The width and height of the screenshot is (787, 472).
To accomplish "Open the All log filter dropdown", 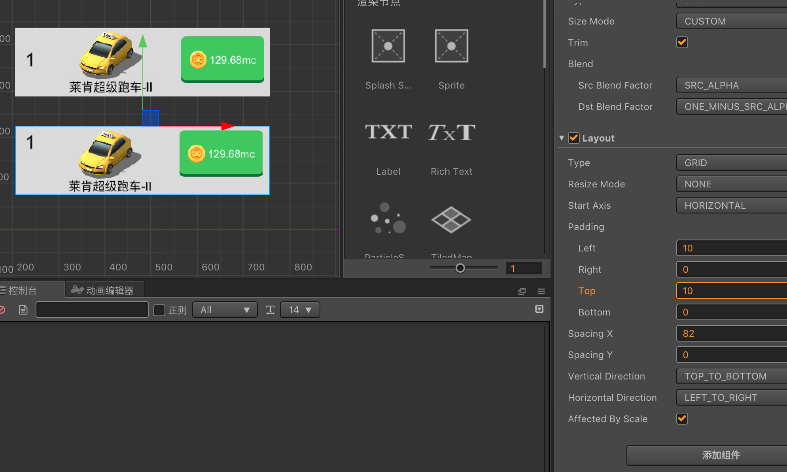I will [x=225, y=310].
